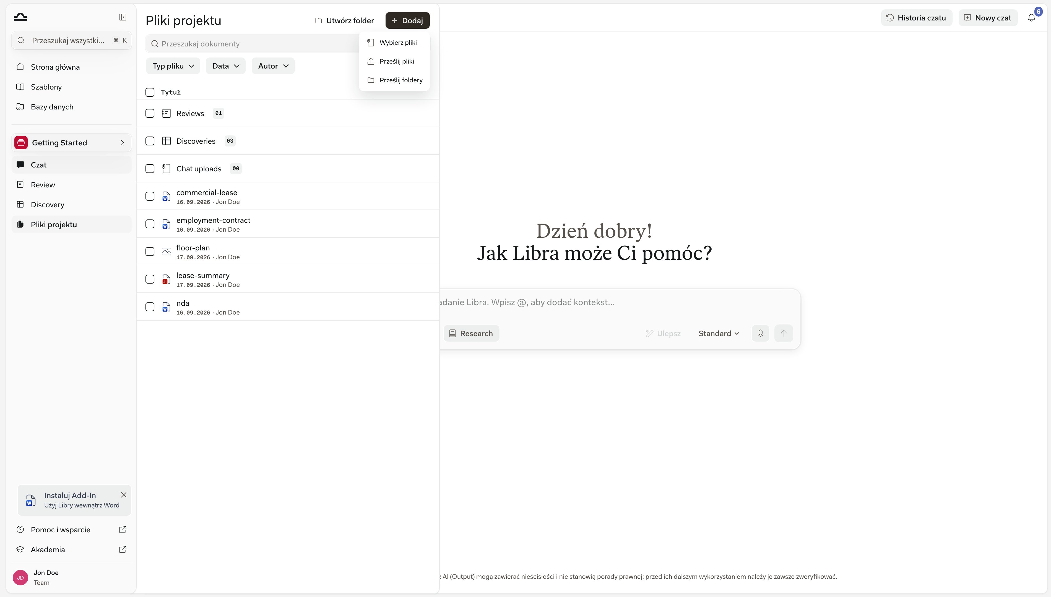Select Prześlij foldery menu item

[x=394, y=80]
